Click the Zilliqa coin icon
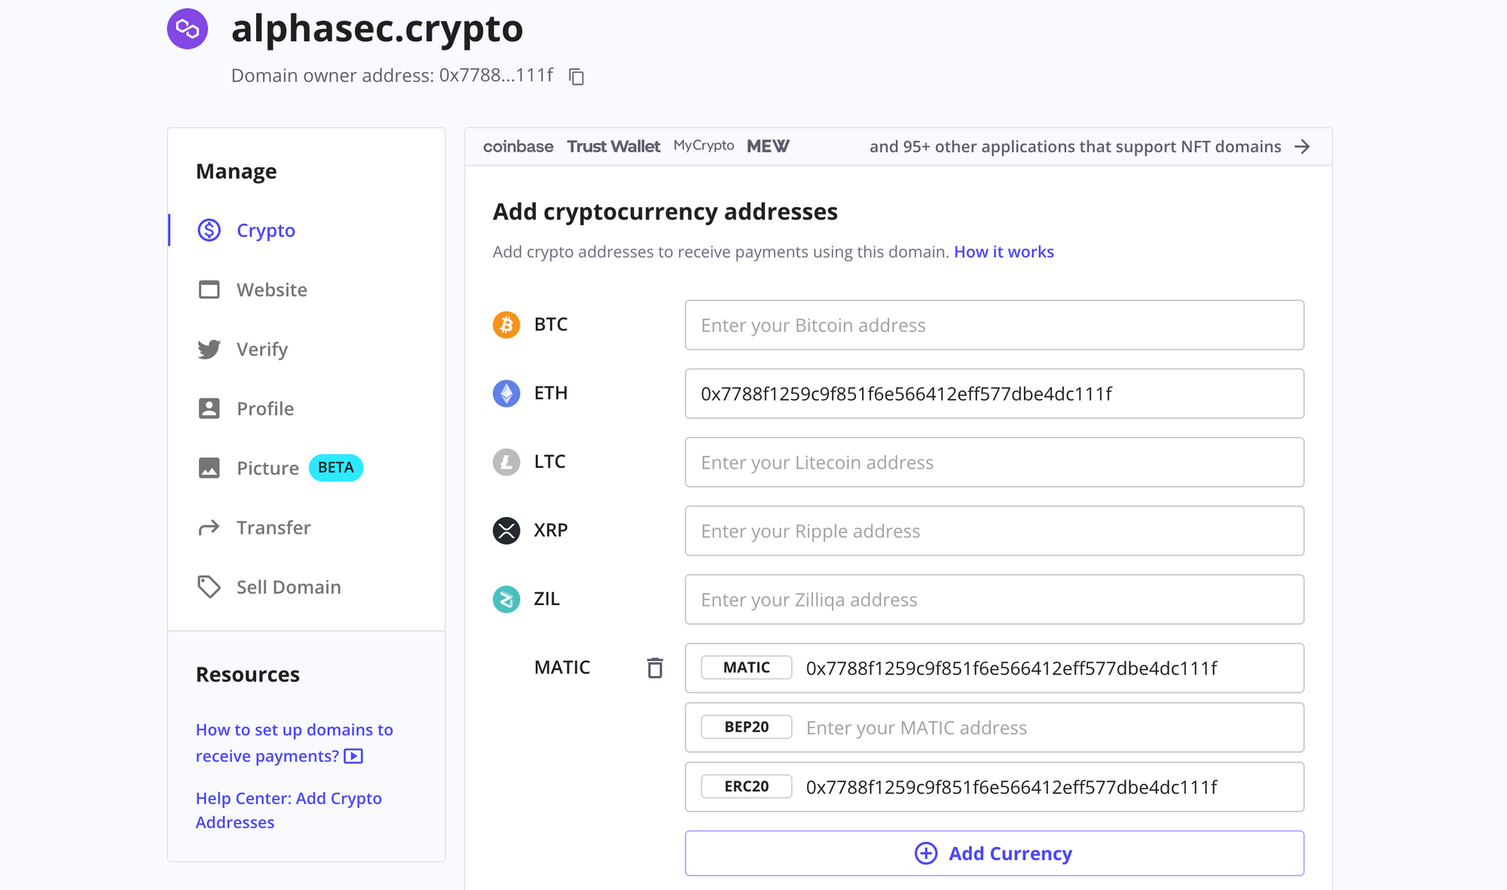The width and height of the screenshot is (1507, 890). (506, 599)
